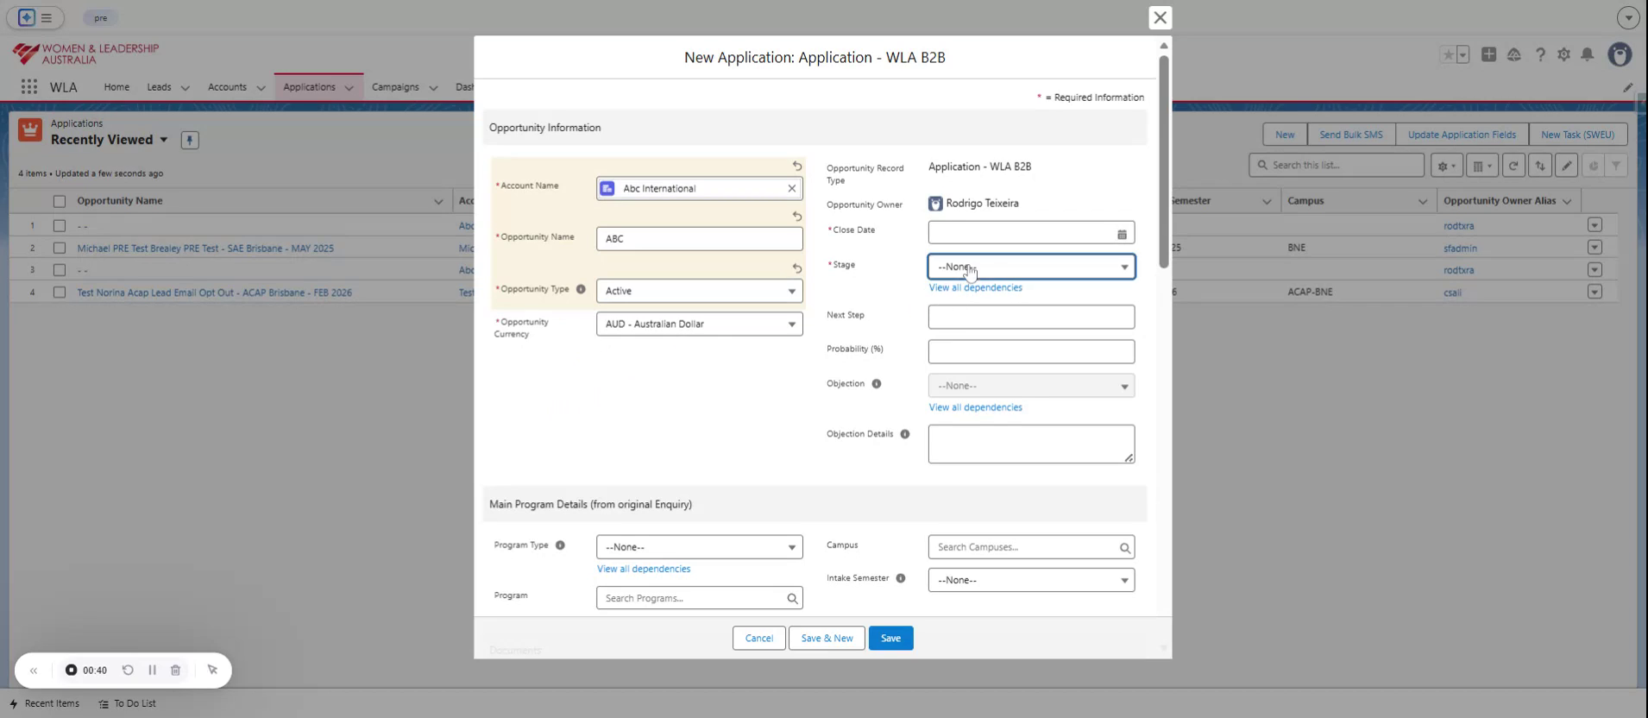Open the Stage dropdown
Viewport: 1648px width, 718px height.
tap(1031, 268)
